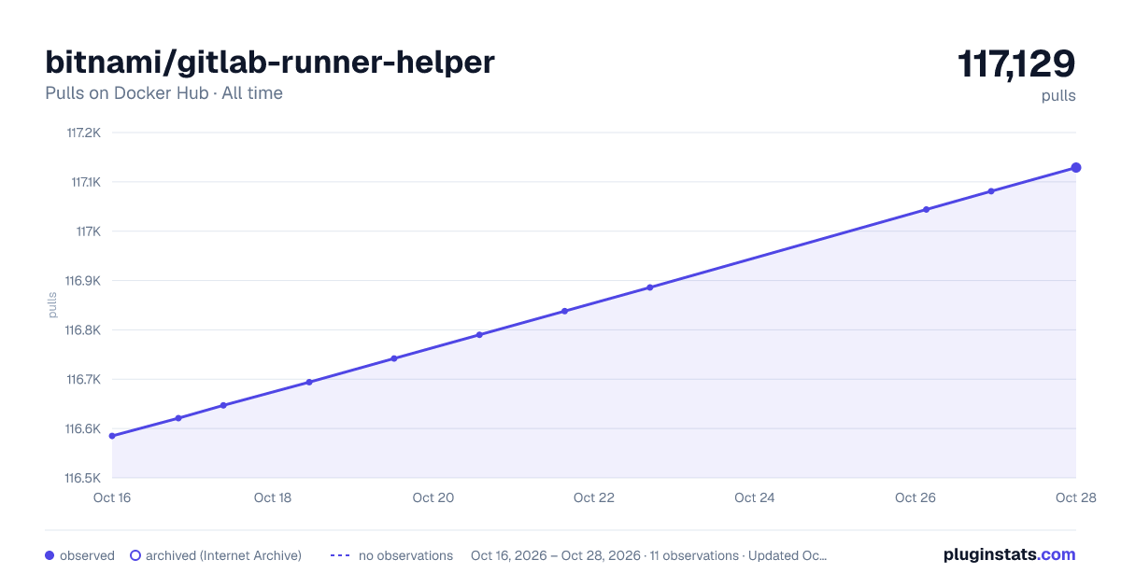Viewport: 1121px width, 588px height.
Task: Click the observed legend dot icon
Action: click(x=50, y=555)
